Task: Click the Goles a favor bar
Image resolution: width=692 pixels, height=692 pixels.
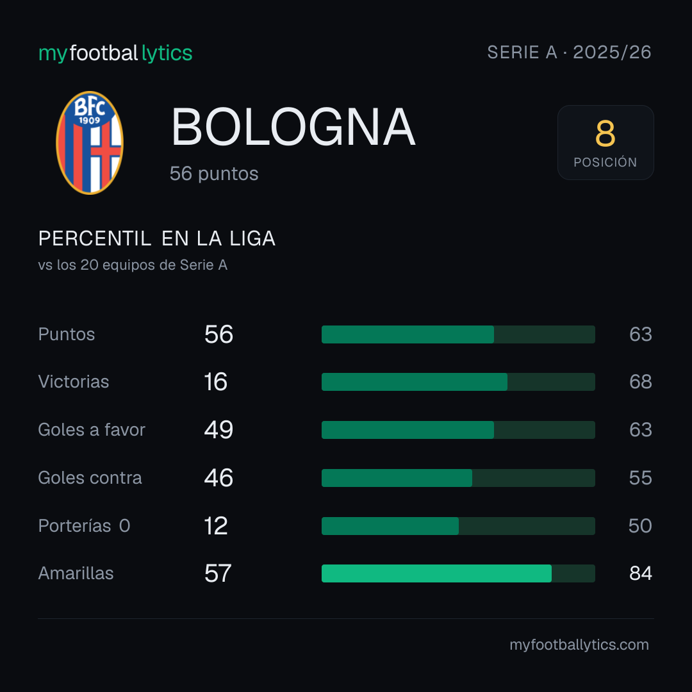Action: point(458,430)
